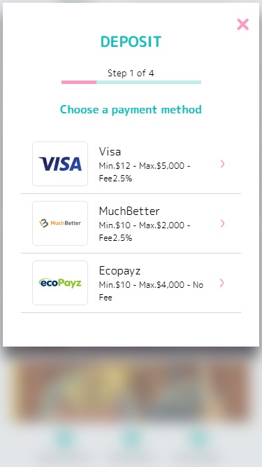Click the Ecopayz Min.$10 - Max.$4,000 No Fee details
Viewport: 262px width, 467px height.
(151, 291)
